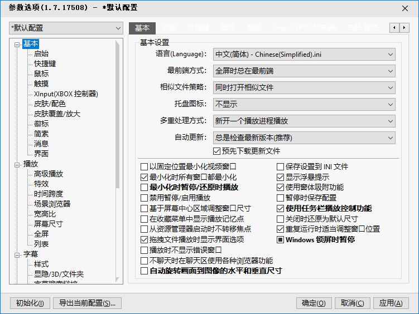
Task: Select 特效 in the tree
Action: pyautogui.click(x=41, y=184)
